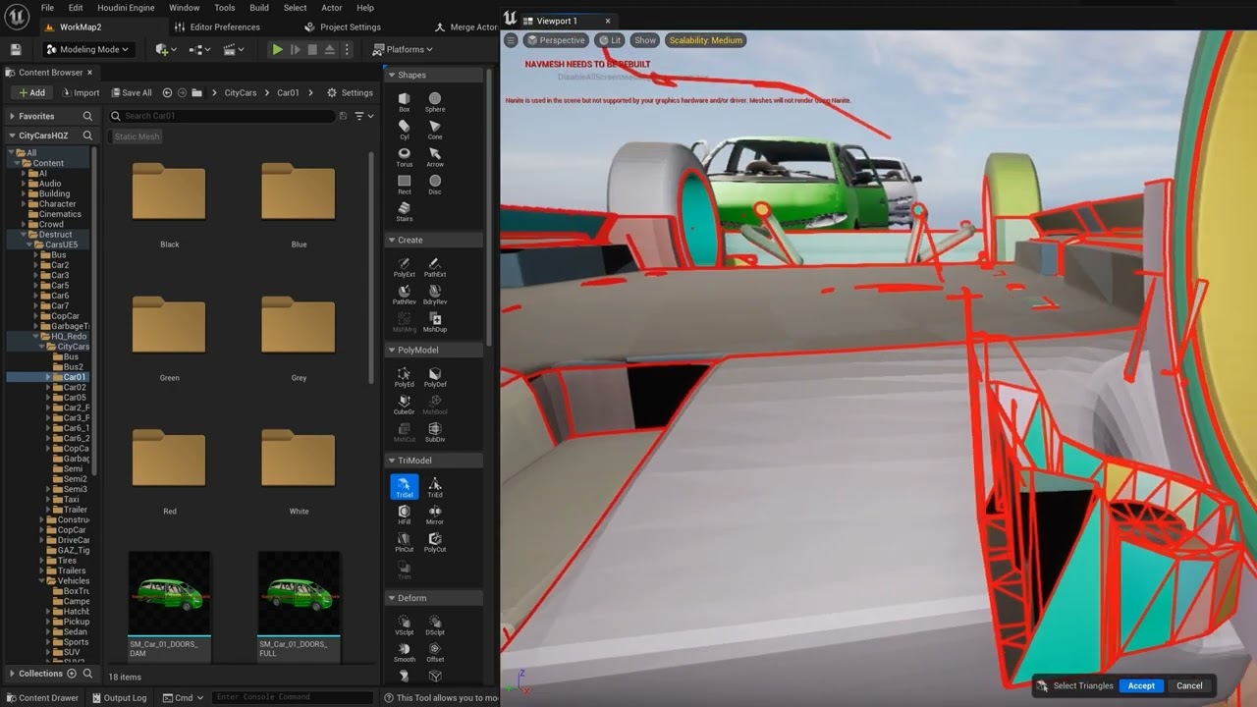The width and height of the screenshot is (1257, 707).
Task: Open the cinematics clapperboard dropdown
Action: coord(233,49)
